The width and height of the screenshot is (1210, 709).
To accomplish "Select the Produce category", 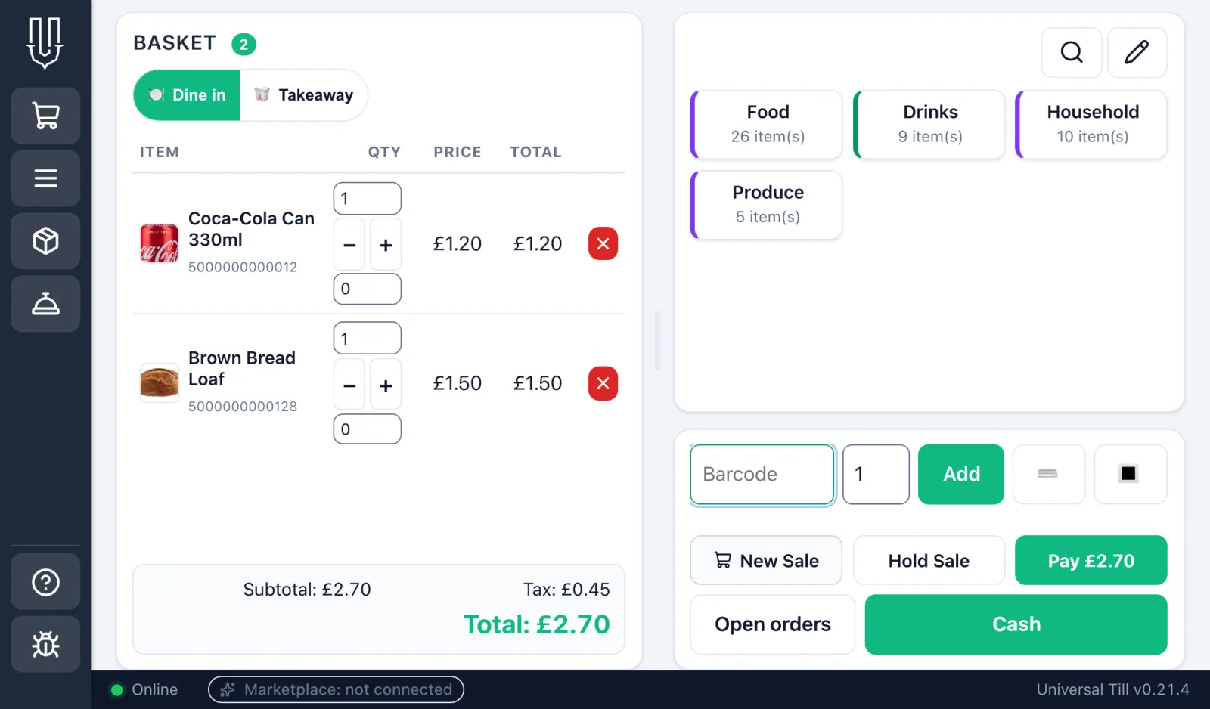I will click(x=766, y=205).
